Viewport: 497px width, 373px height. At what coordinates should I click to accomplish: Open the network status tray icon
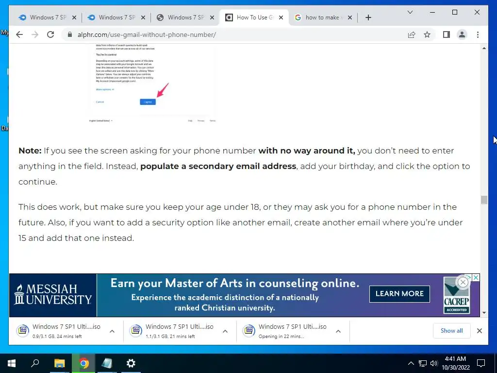pyautogui.click(x=423, y=363)
